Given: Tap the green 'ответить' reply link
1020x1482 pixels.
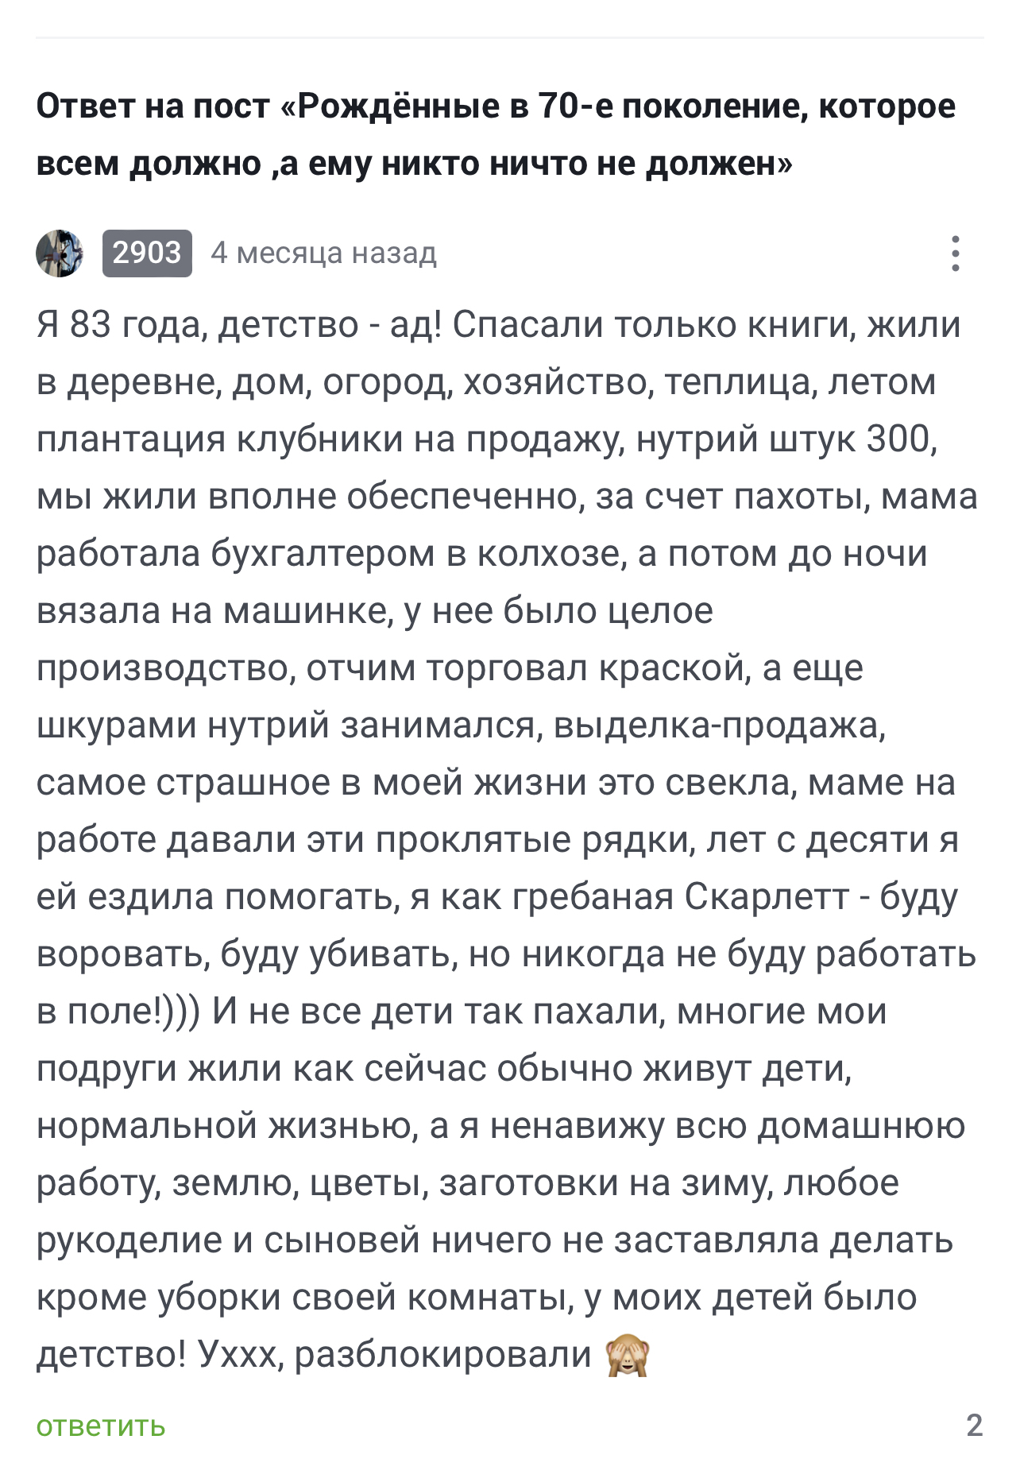Looking at the screenshot, I should [x=101, y=1426].
